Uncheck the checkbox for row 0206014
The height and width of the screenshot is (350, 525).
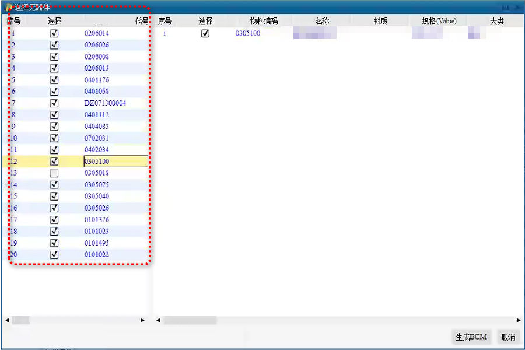(54, 33)
